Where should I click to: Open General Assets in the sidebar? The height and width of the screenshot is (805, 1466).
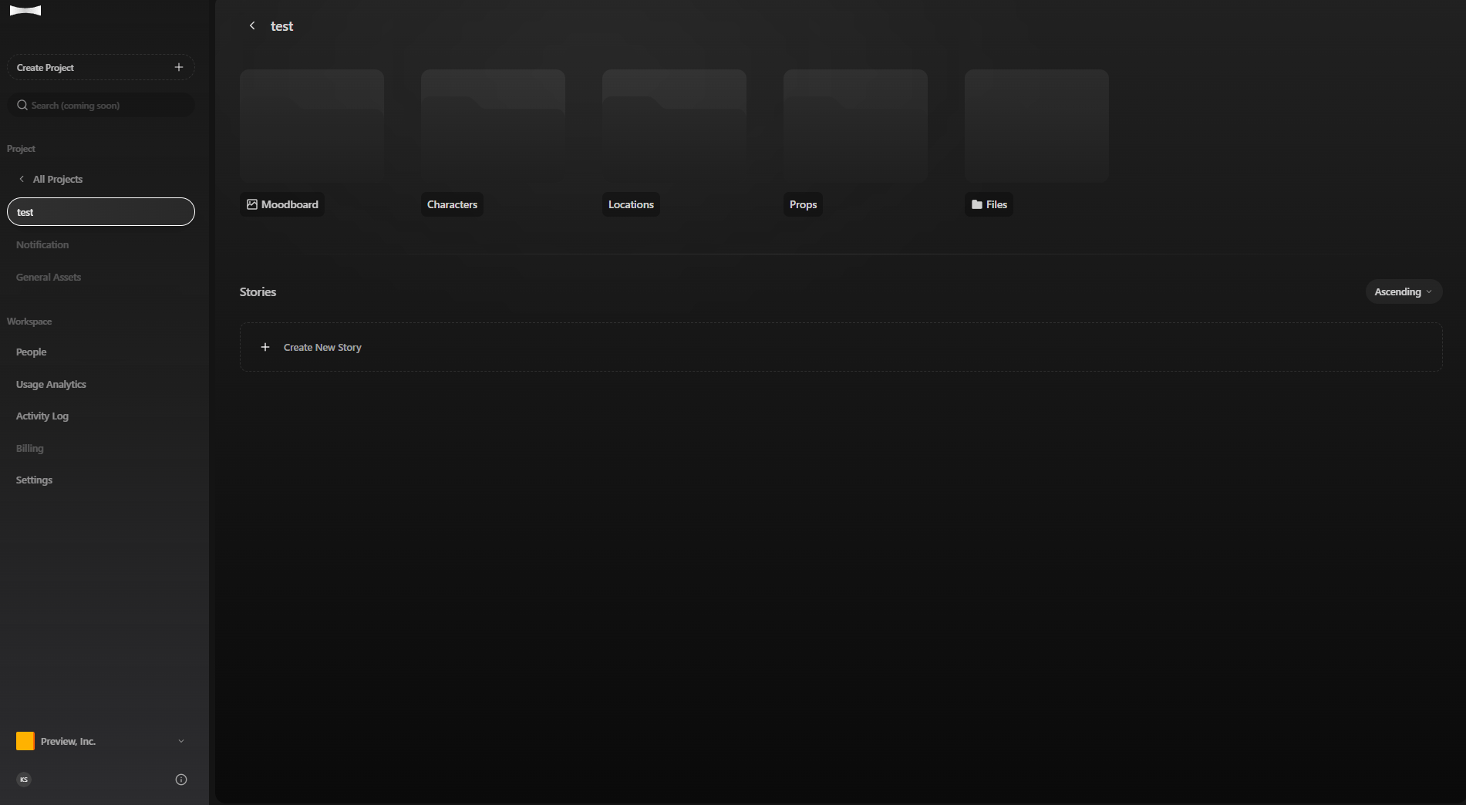click(49, 277)
